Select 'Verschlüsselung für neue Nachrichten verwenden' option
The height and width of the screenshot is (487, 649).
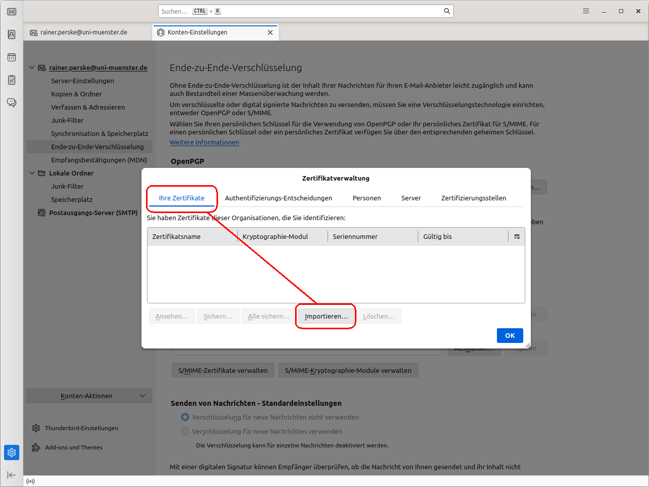coord(185,431)
